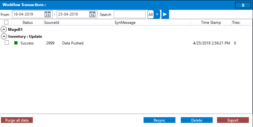This screenshot has width=253, height=127.
Task: Sort by Tries column header
Action: 235,23
